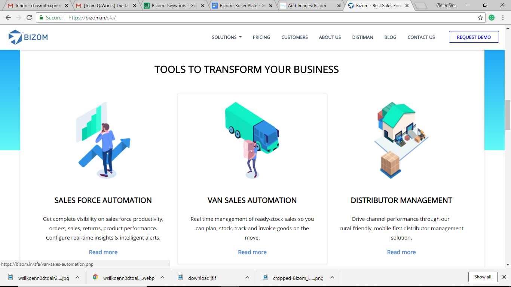
Task: Bookmark this page with the star icon
Action: (x=480, y=18)
